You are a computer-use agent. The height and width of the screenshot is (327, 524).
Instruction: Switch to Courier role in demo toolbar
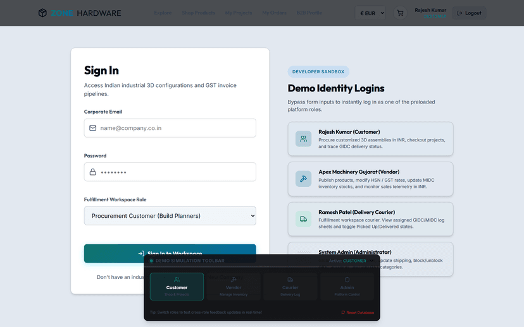[290, 287]
